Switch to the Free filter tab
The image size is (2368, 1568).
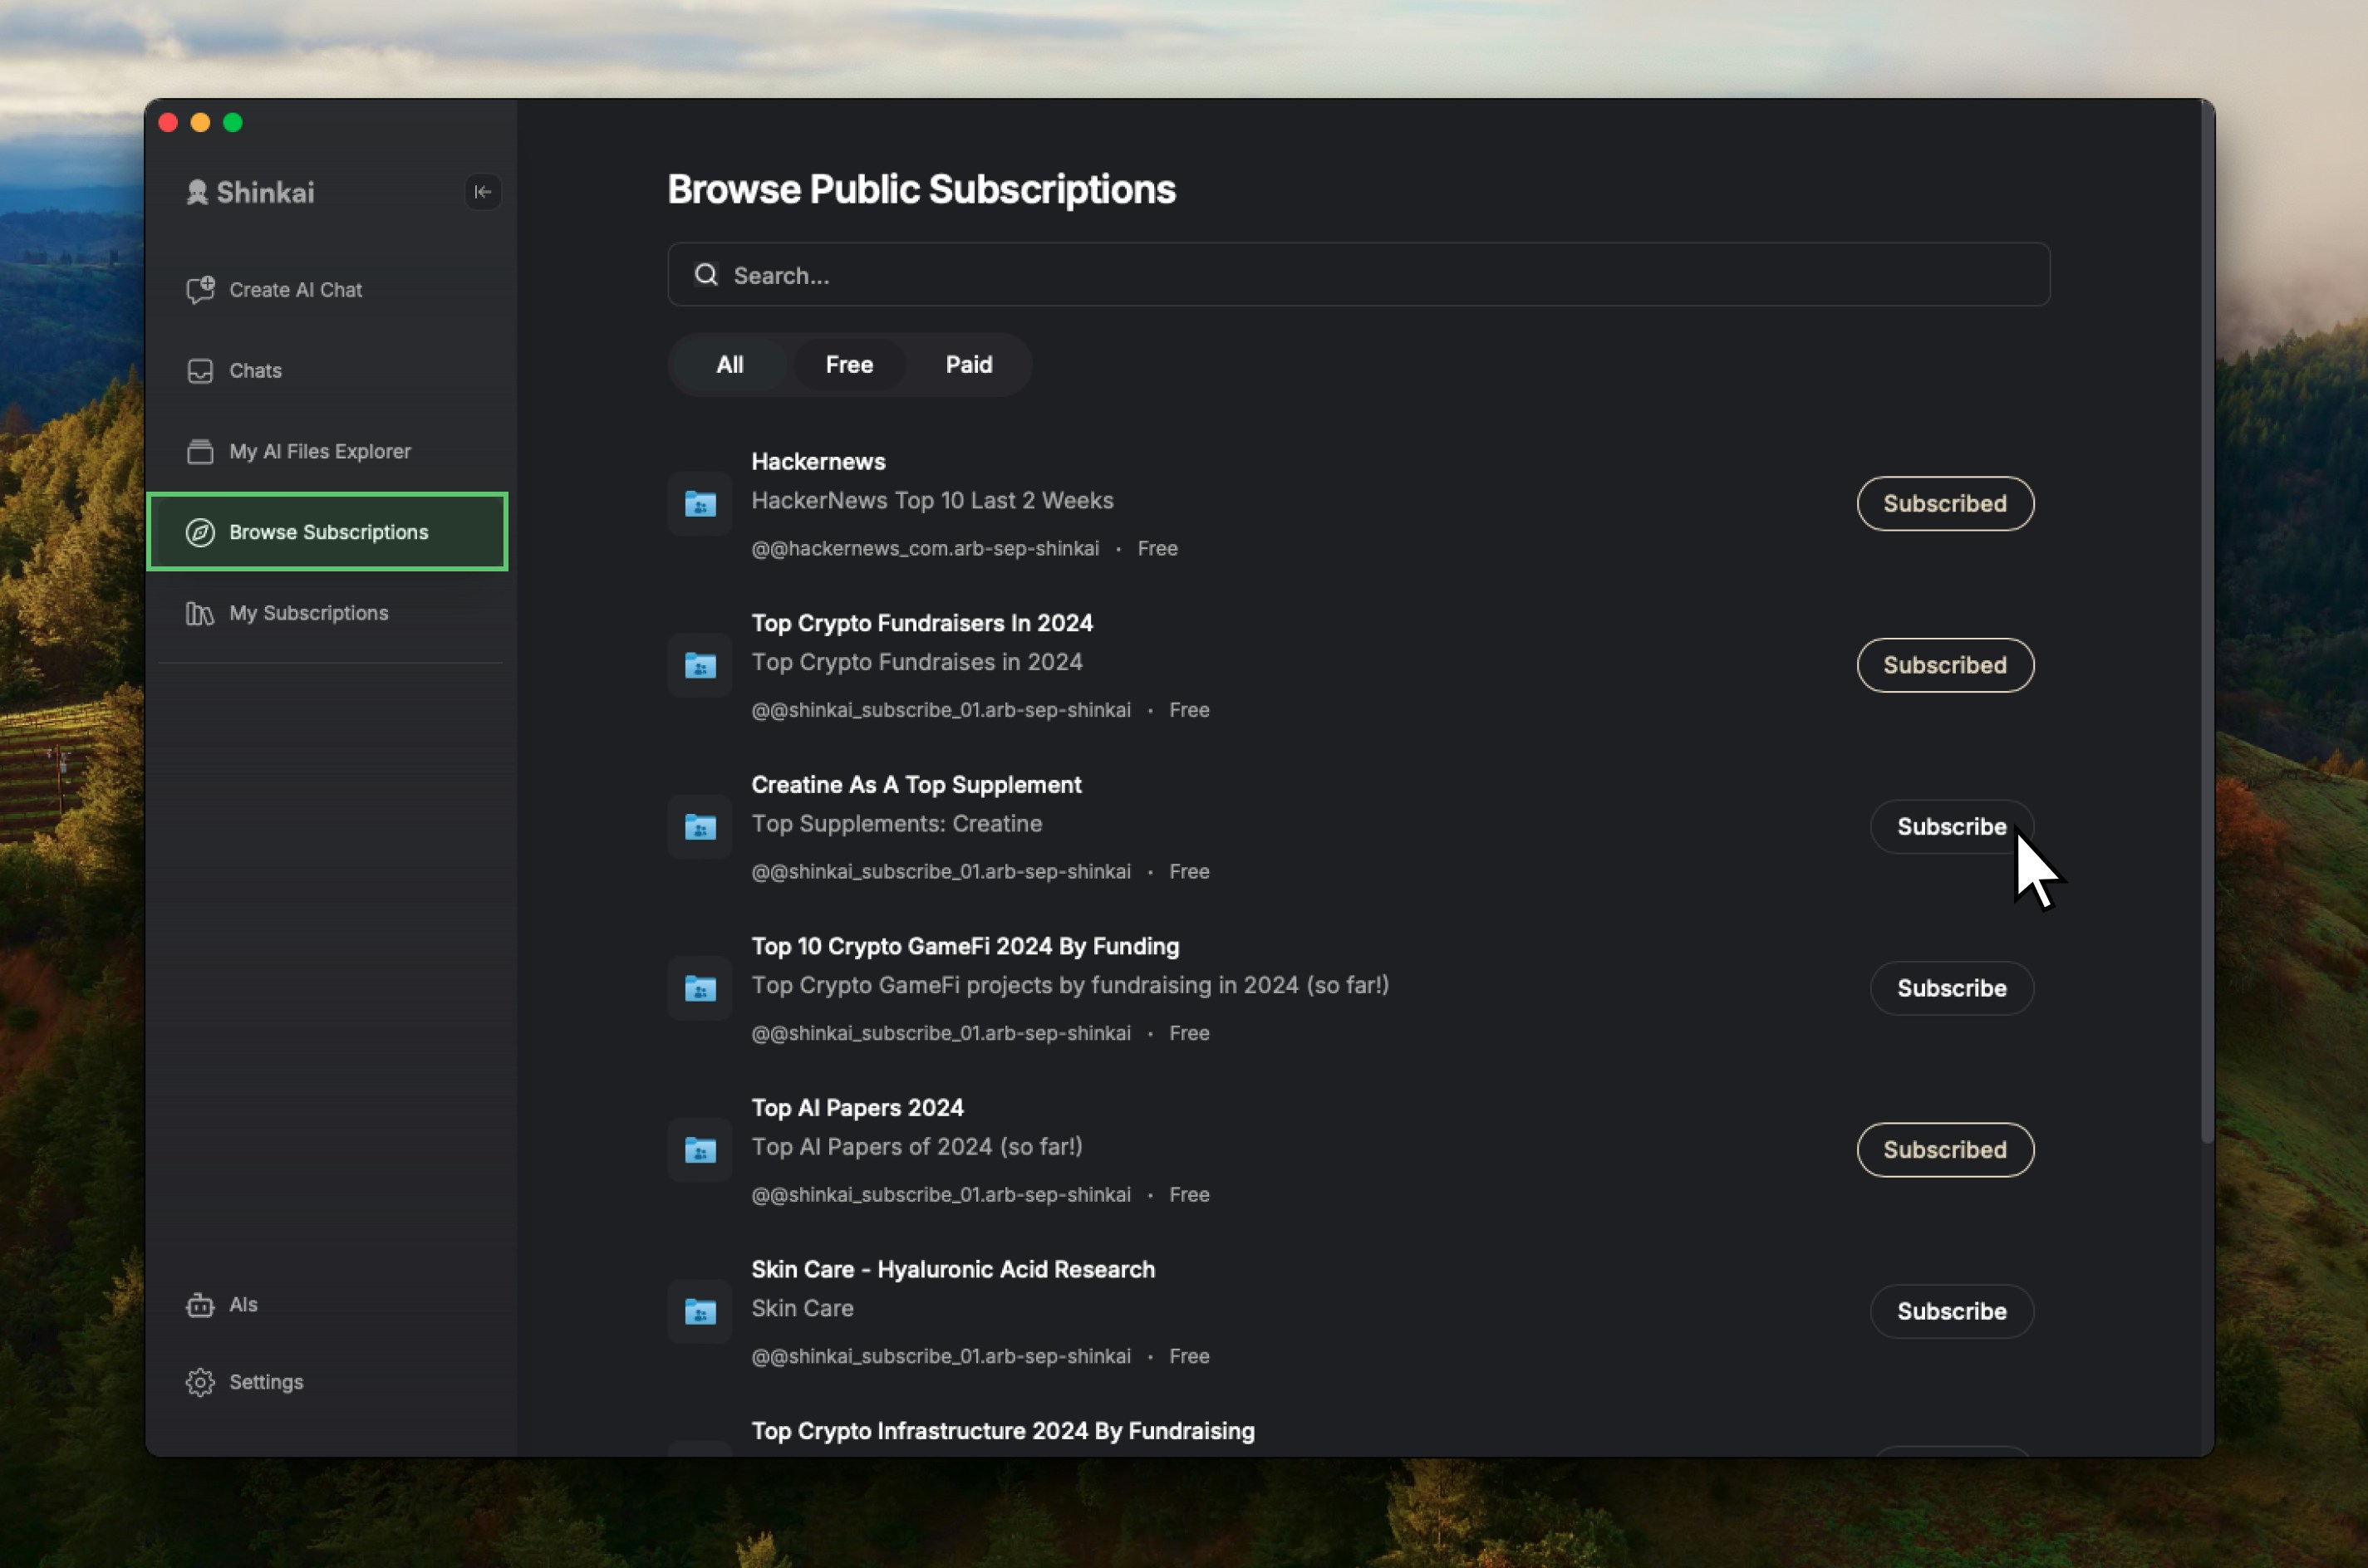click(x=848, y=365)
